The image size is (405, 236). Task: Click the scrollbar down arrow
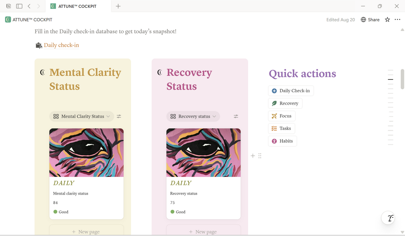(402, 232)
